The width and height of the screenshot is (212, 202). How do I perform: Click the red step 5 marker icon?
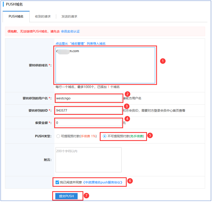tap(150, 136)
